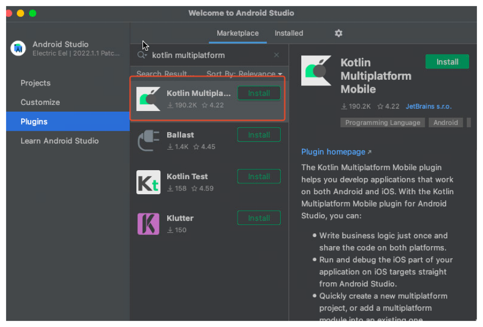Select the Ballast plugin row title
This screenshot has height=327, width=483.
(180, 134)
